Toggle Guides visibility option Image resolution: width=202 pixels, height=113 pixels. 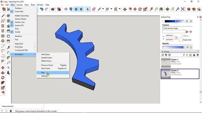(18, 32)
